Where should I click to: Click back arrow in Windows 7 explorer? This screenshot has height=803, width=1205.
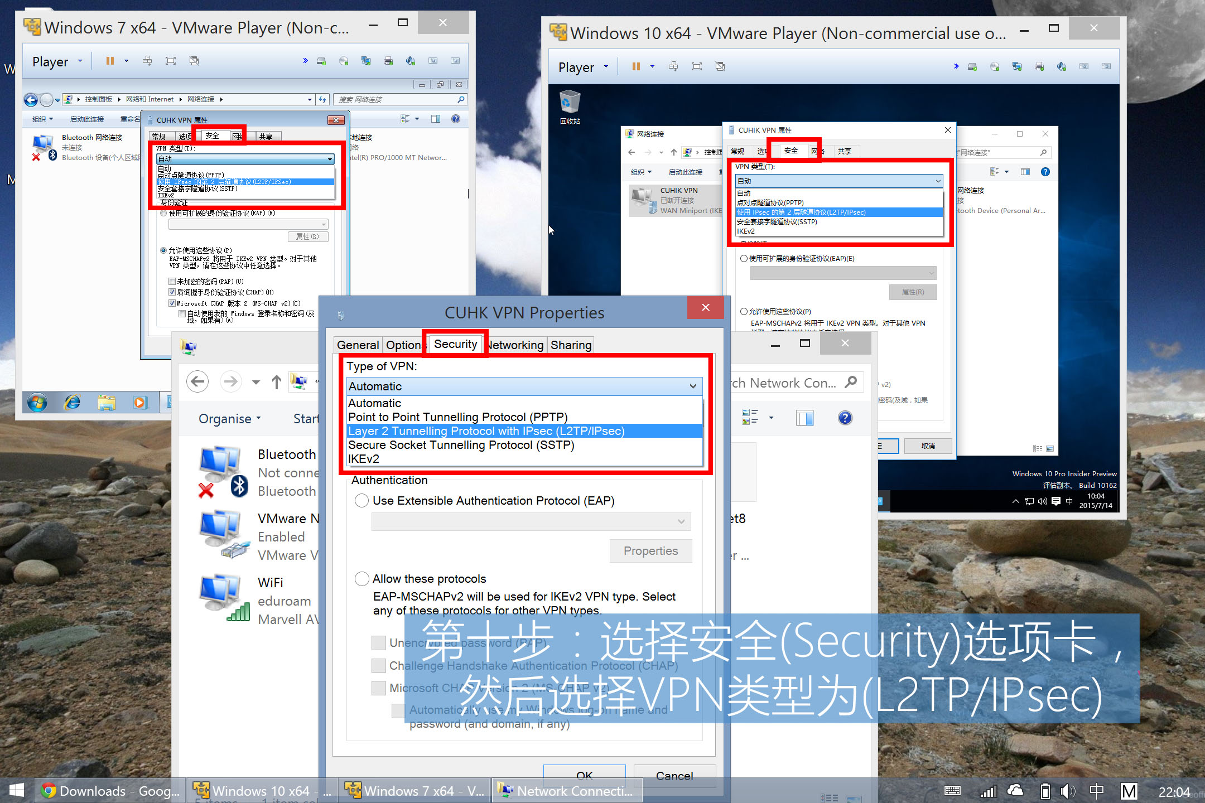click(31, 100)
